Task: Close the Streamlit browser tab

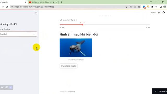Action: tap(26, 2)
